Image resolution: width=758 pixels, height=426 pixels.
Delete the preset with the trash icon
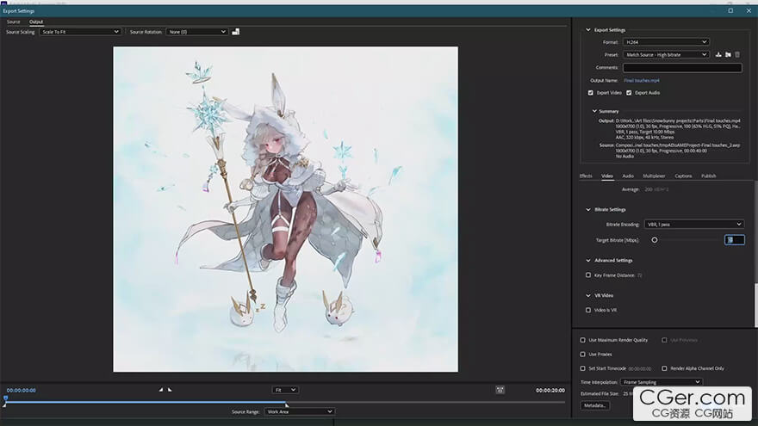pyautogui.click(x=737, y=54)
